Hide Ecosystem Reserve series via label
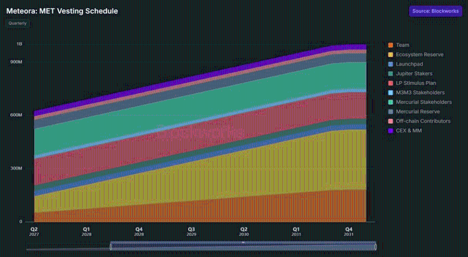Screen dimensions: 468x257 pyautogui.click(x=420, y=54)
